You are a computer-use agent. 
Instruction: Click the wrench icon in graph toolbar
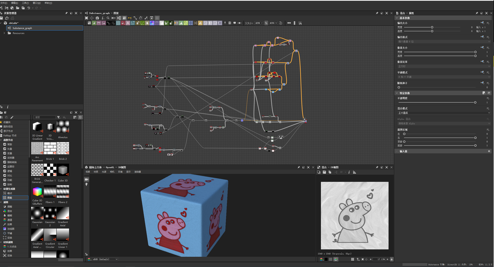click(146, 18)
